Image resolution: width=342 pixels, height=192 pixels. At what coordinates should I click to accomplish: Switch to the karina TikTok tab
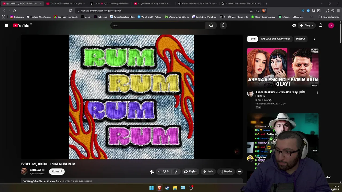(x=110, y=3)
